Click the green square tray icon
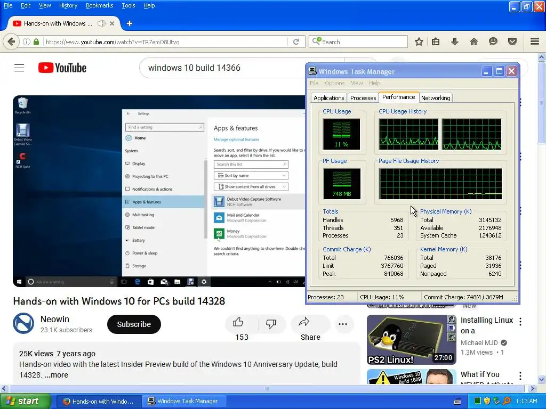Image resolution: width=546 pixels, height=409 pixels. coord(477,401)
